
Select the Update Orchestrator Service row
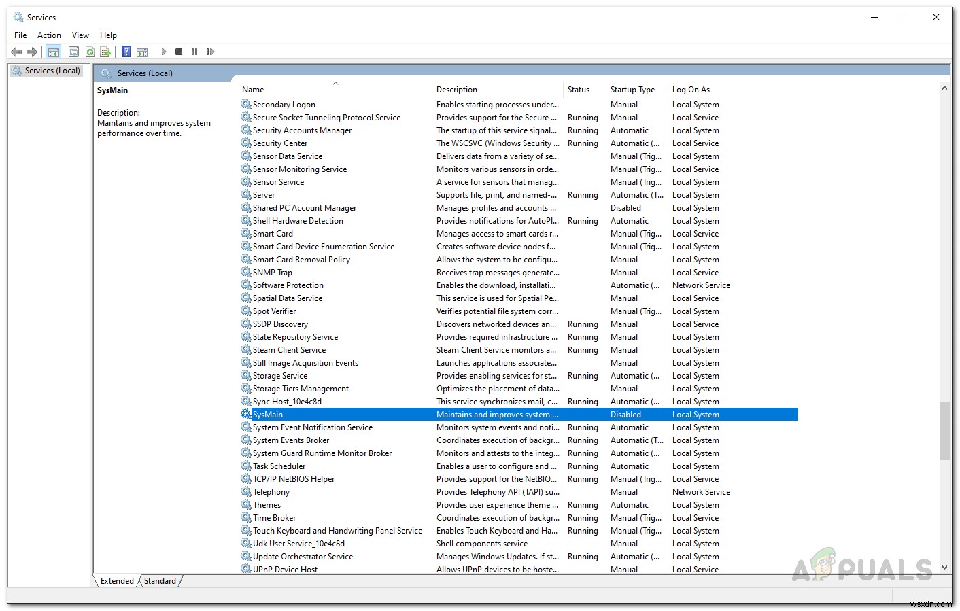tap(519, 556)
